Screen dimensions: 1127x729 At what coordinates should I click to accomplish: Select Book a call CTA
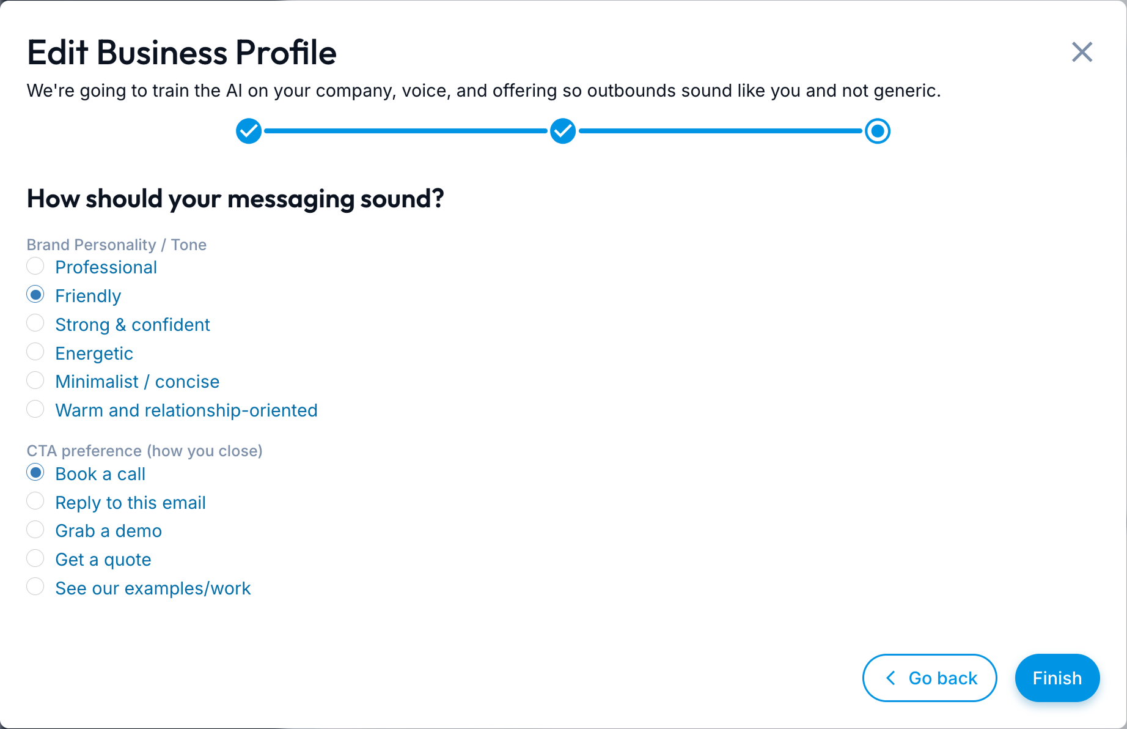pos(35,473)
